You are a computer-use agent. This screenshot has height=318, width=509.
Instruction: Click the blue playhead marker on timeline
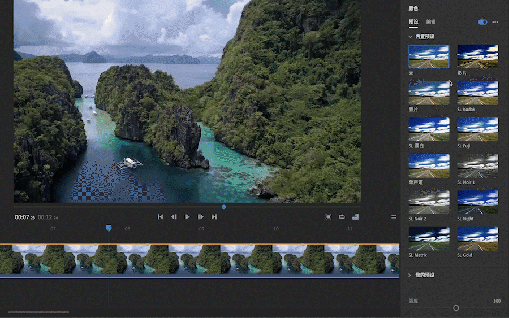[x=109, y=228]
